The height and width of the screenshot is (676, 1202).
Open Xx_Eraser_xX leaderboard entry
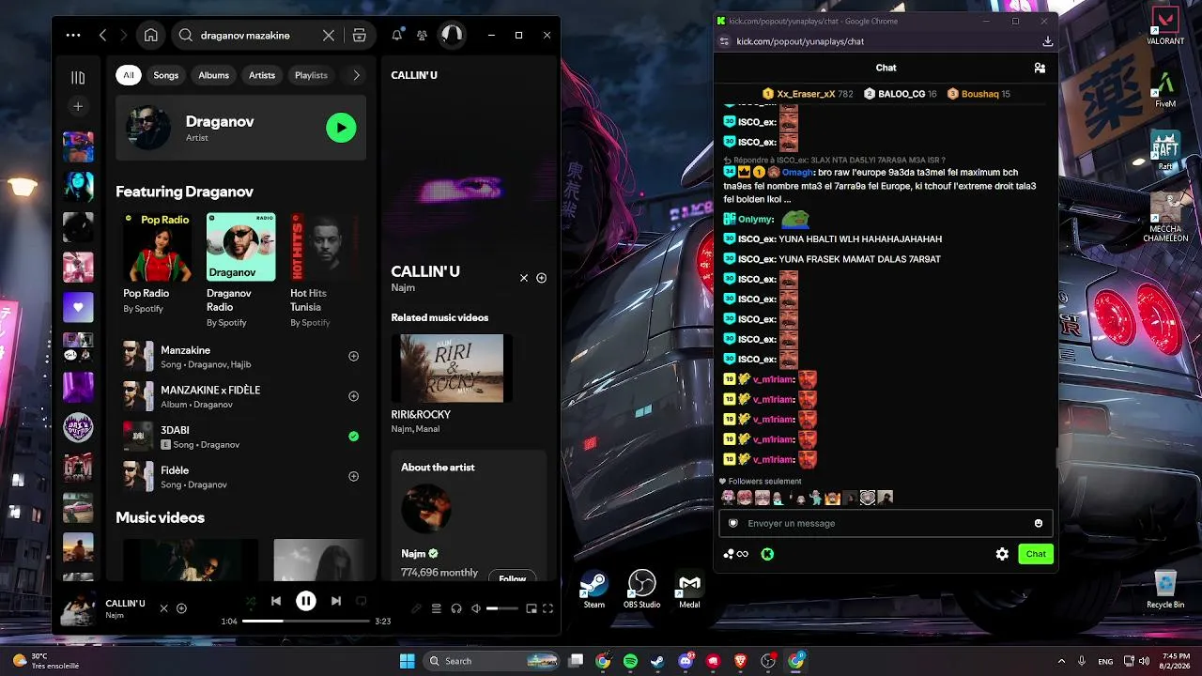click(x=808, y=94)
